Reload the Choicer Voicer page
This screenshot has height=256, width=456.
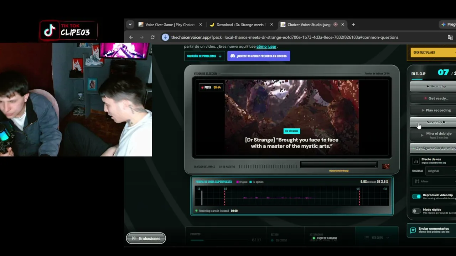[152, 37]
